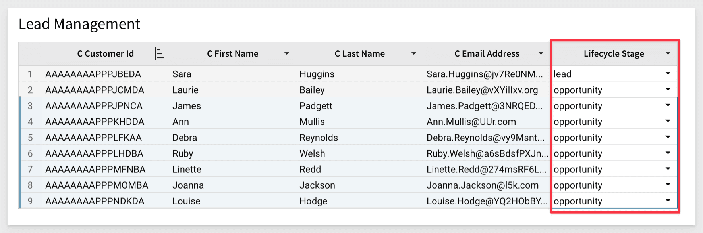
Task: Click the dropdown caret in Sara Huggins' lifecycle cell
Action: click(668, 74)
